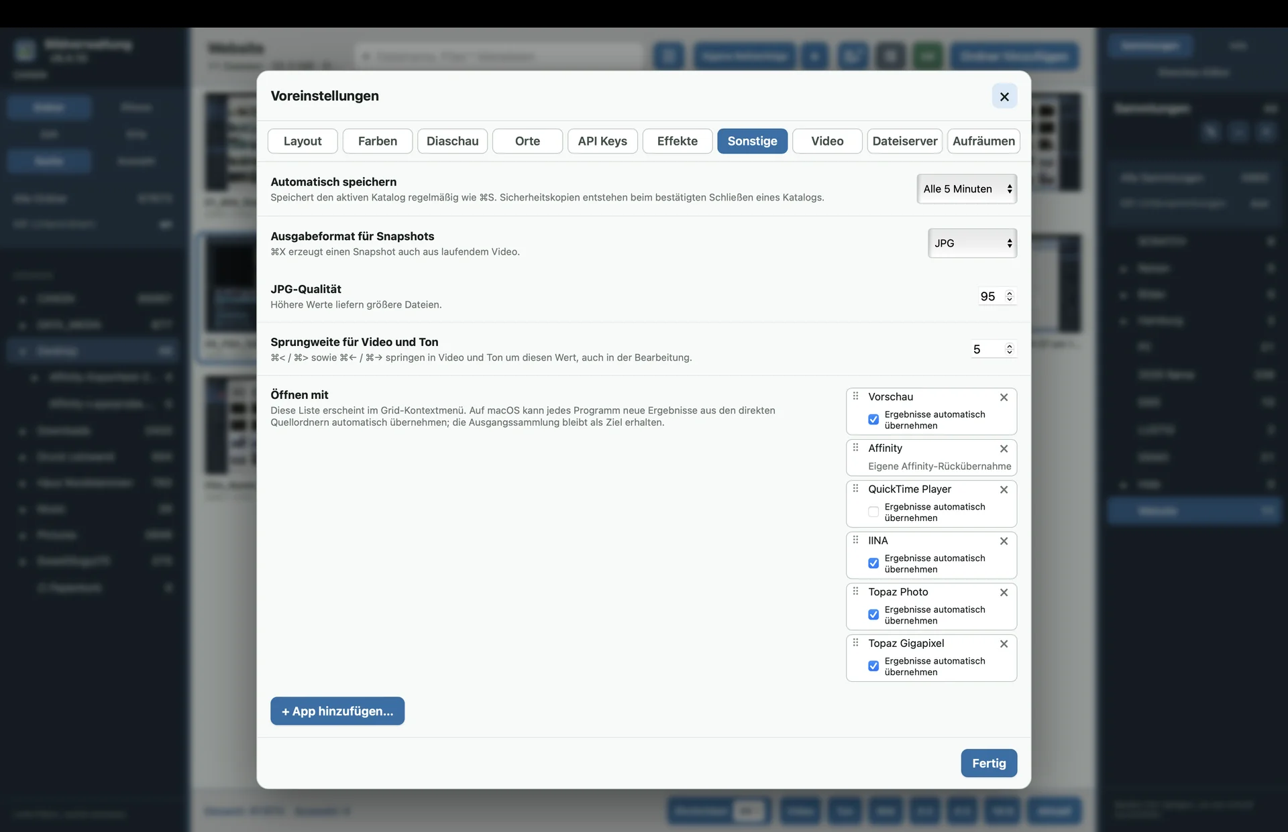Click the JPG-Qualität stepper arrows
The image size is (1288, 832).
pos(1009,296)
